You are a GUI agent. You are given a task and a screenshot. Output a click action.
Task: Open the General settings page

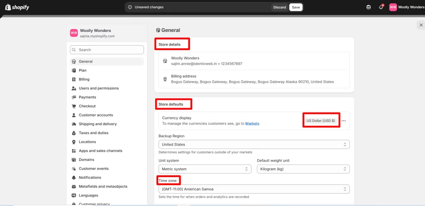point(107,61)
